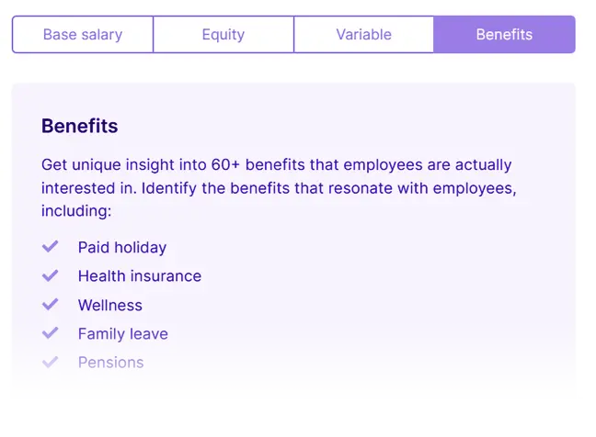The image size is (596, 437).
Task: Click the phrase 'Get unique insight'
Action: [x=108, y=165]
